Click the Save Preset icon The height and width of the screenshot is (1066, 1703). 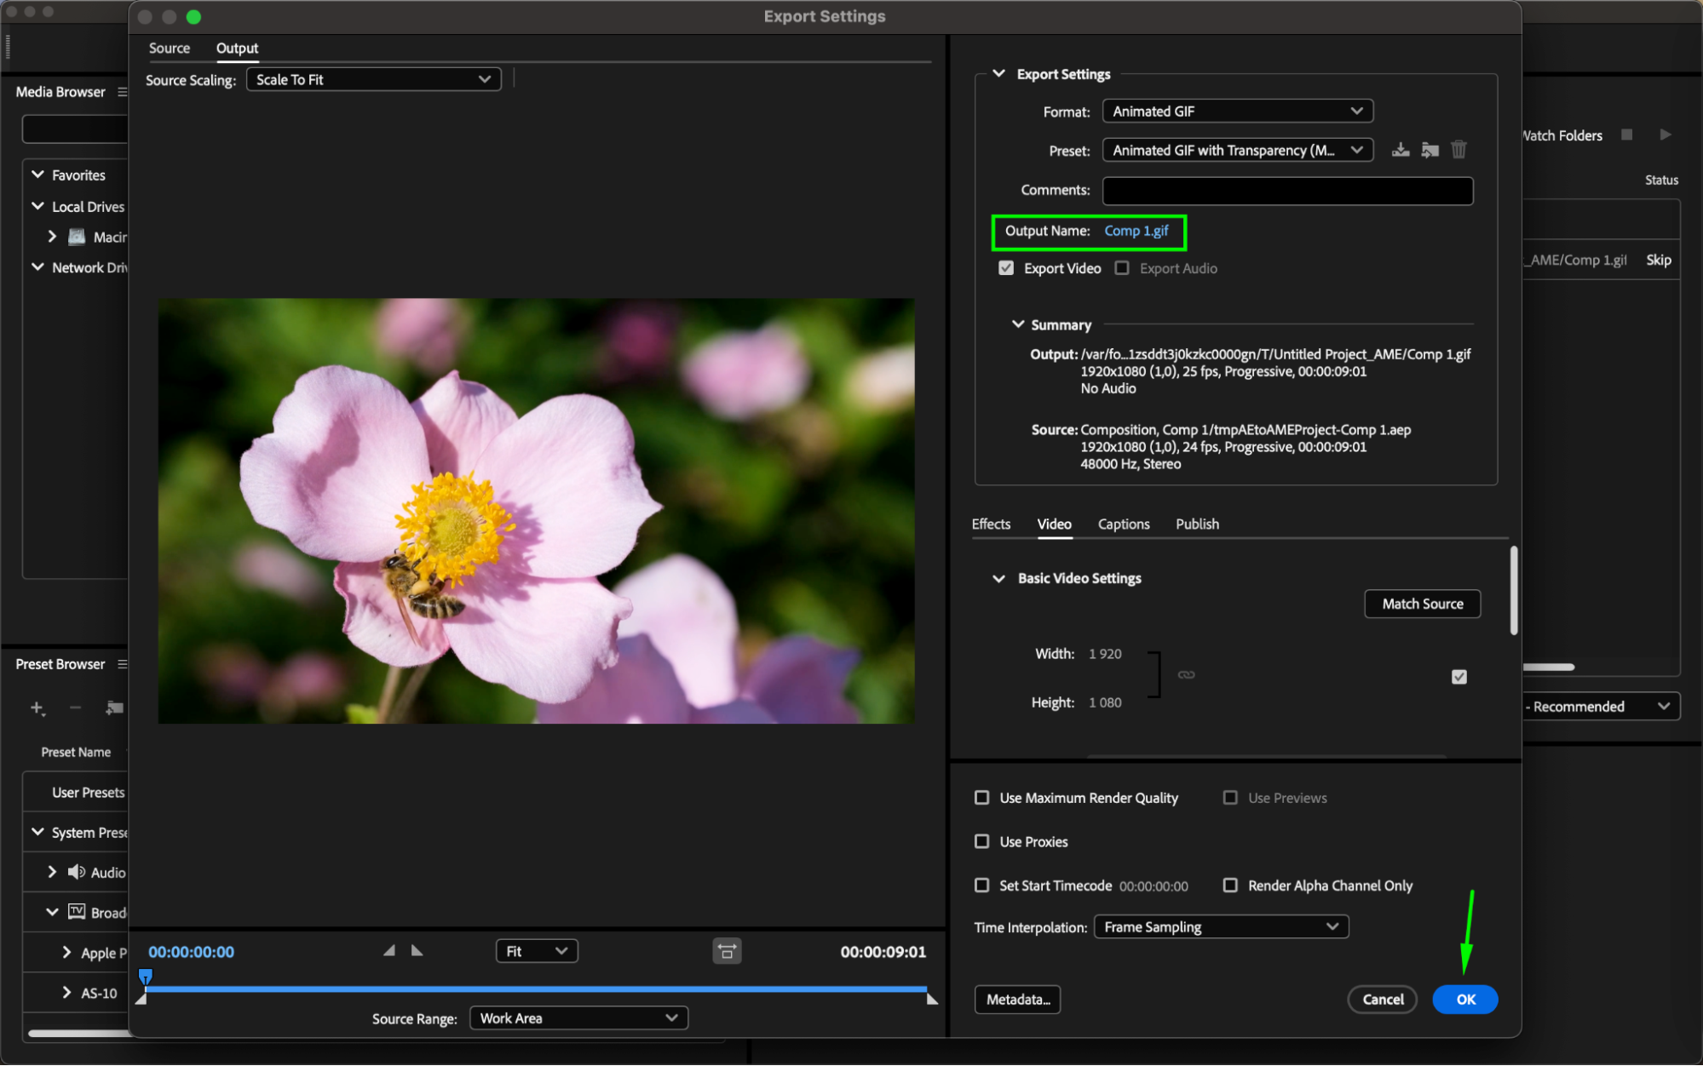[1400, 151]
